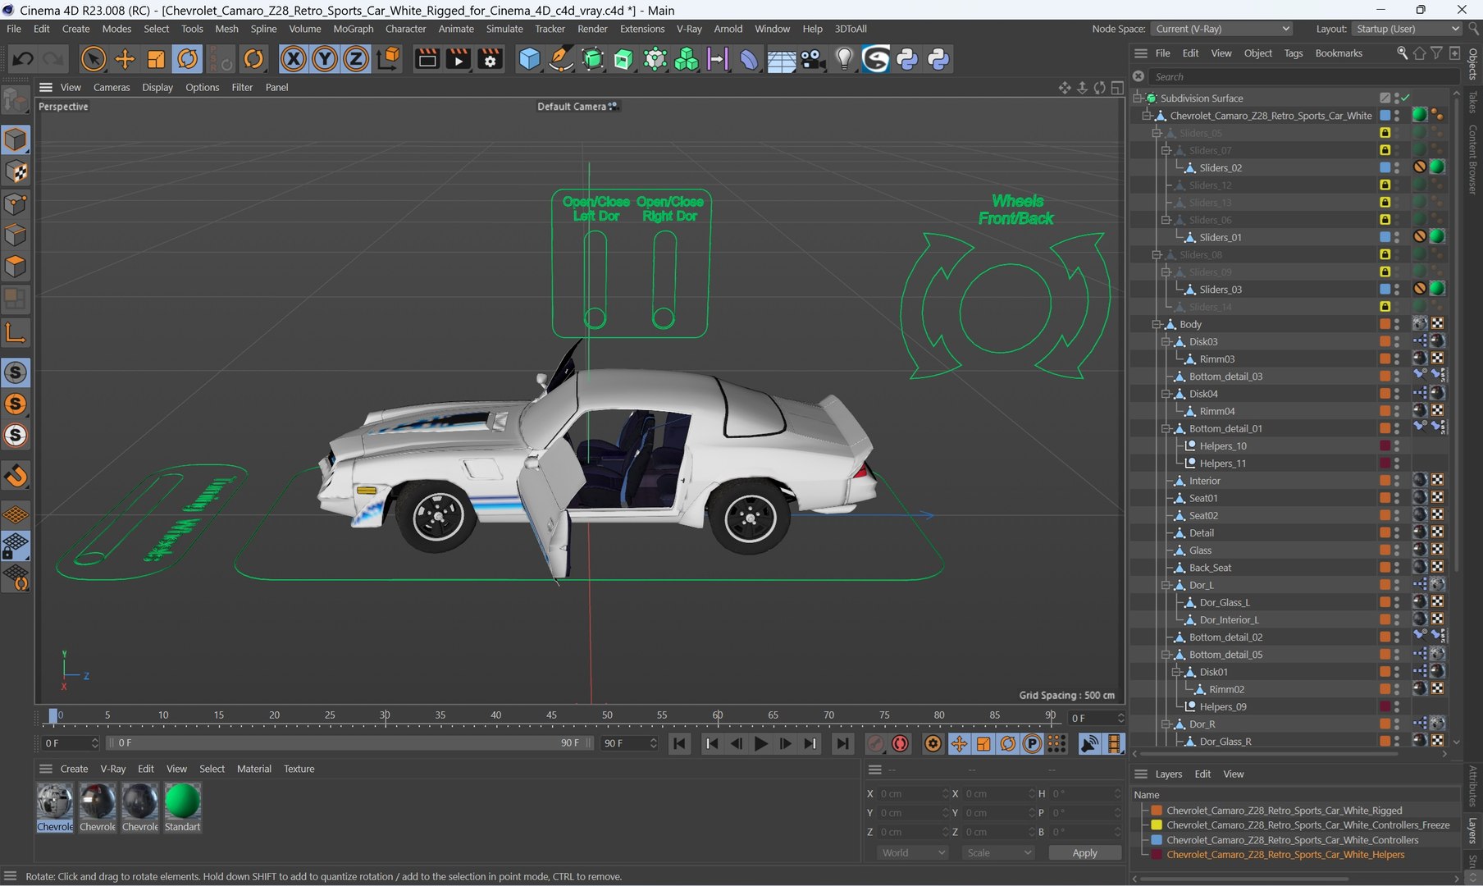Add a Light object icon
This screenshot has height=886, width=1483.
pos(844,59)
